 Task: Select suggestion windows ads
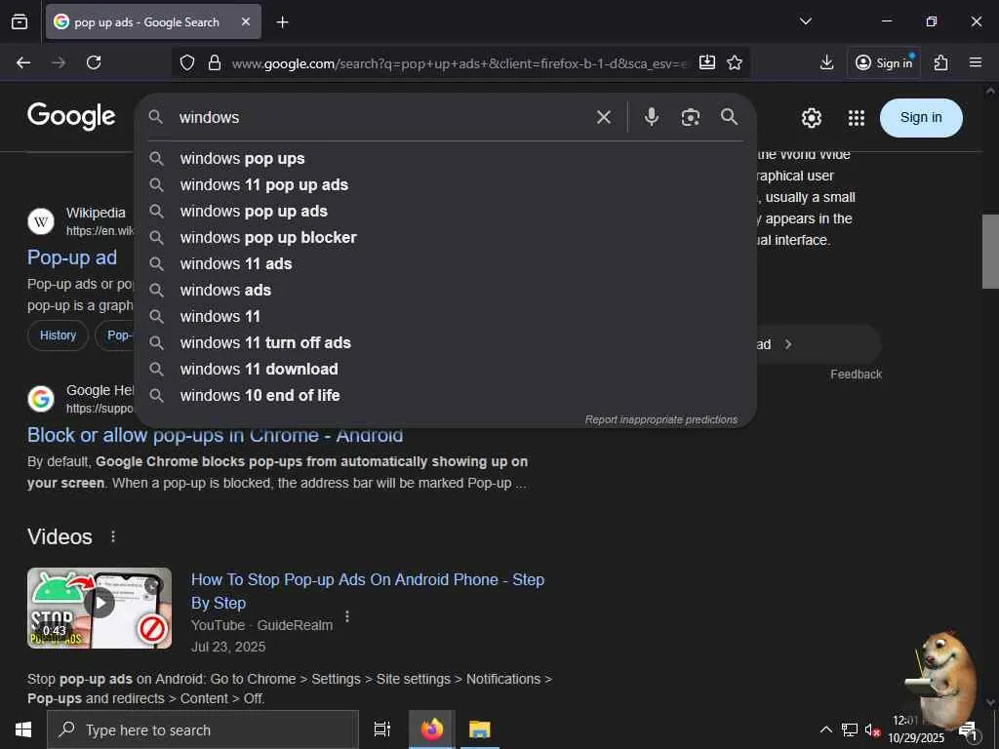(x=445, y=290)
